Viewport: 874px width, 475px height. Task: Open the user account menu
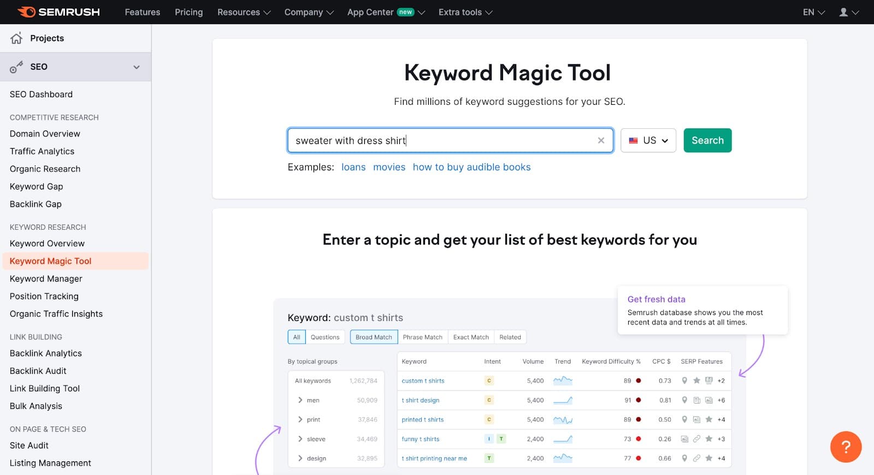pos(849,12)
